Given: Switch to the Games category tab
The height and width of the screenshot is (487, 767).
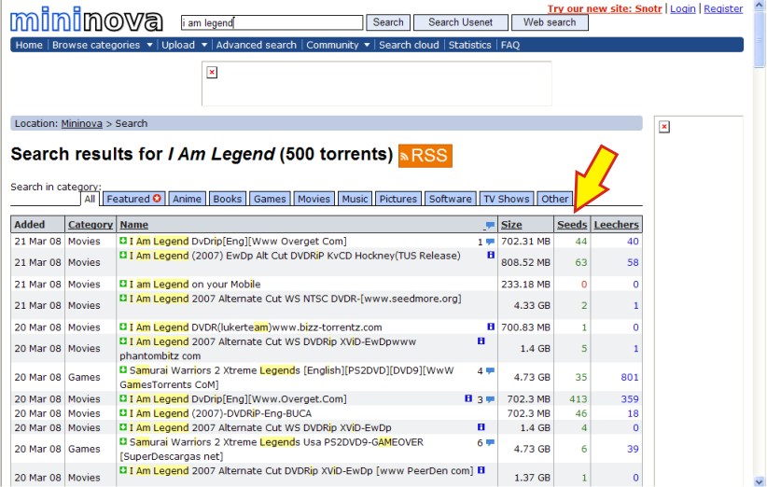Looking at the screenshot, I should [x=270, y=199].
